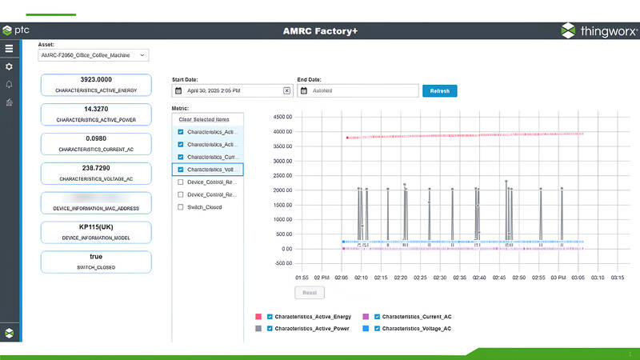Expand the Asset dropdown
640x360 pixels.
point(142,55)
